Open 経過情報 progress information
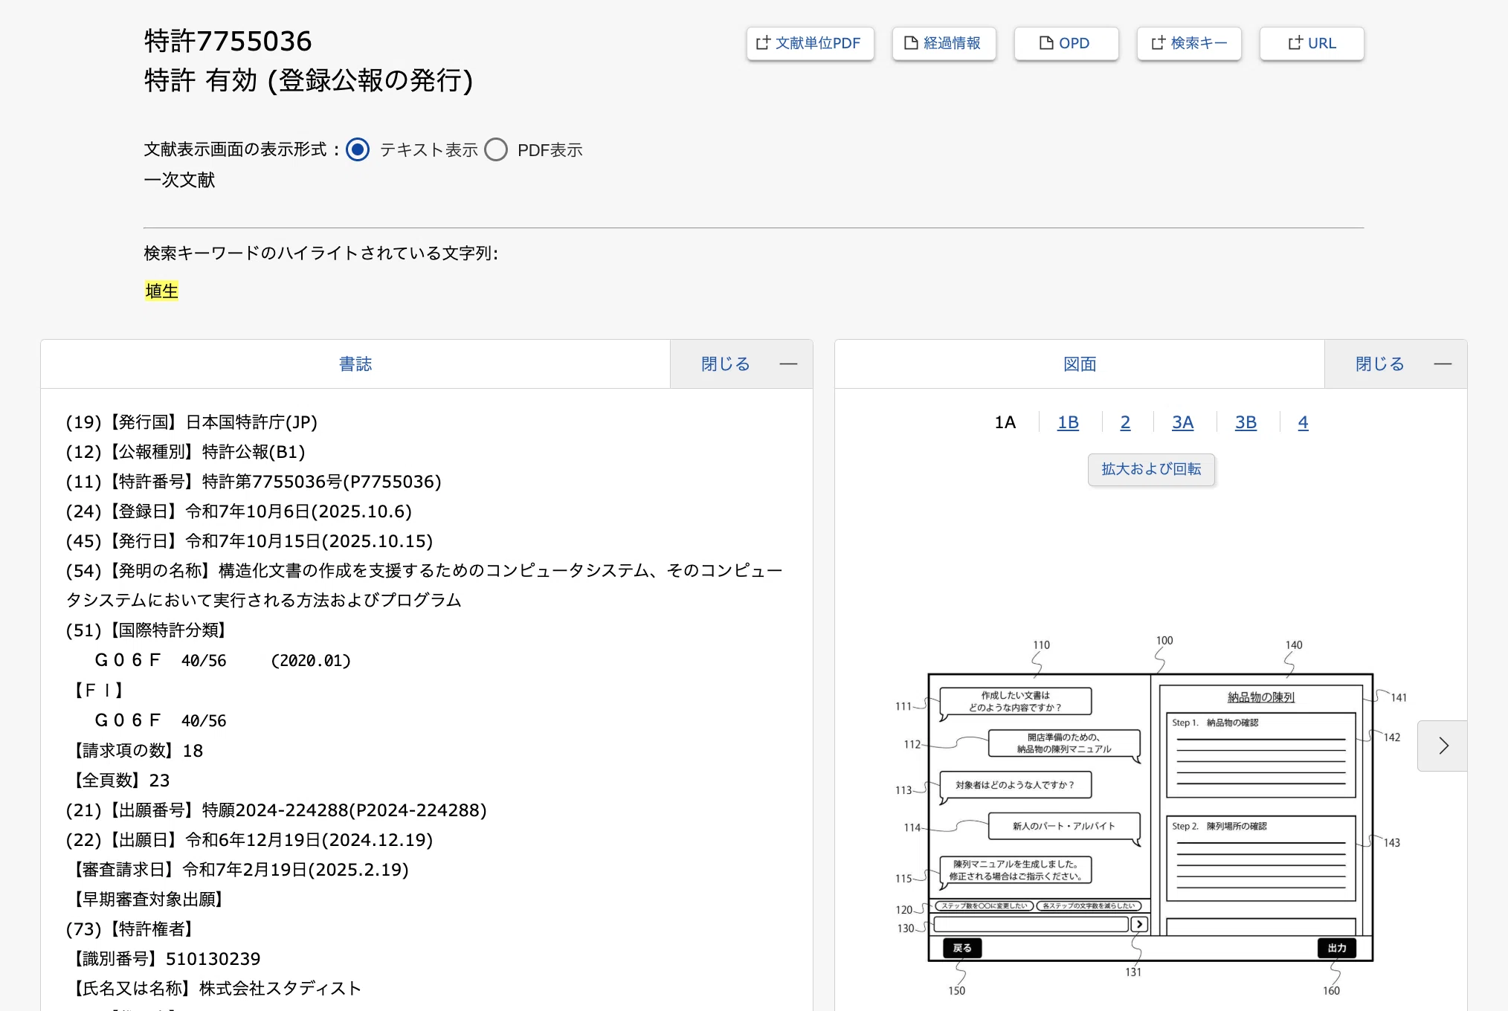Viewport: 1508px width, 1011px height. pos(944,44)
